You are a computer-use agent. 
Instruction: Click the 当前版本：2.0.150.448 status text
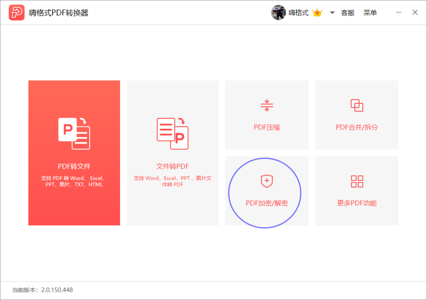point(42,290)
